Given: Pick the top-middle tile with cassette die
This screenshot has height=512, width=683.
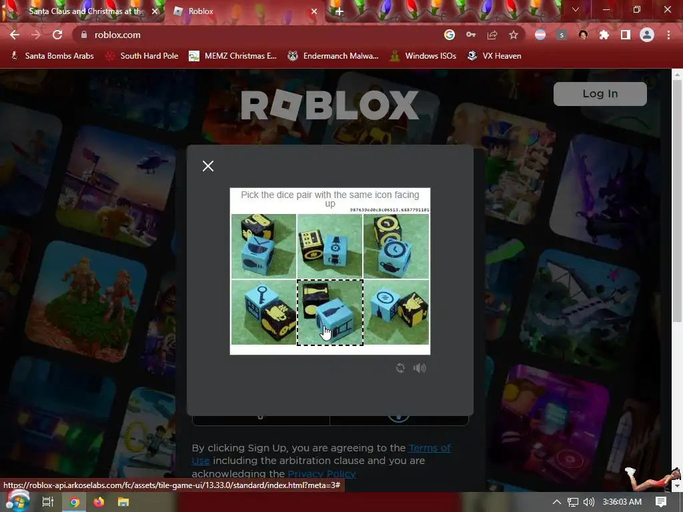Looking at the screenshot, I should 329,246.
